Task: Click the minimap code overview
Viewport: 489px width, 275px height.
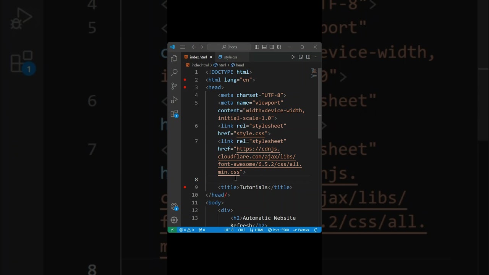Action: point(314,73)
